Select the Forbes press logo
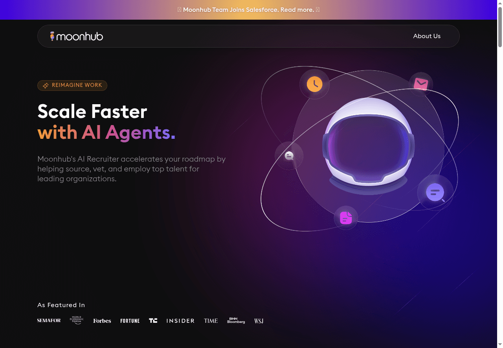Screen dimensions: 503x348 pyautogui.click(x=102, y=320)
